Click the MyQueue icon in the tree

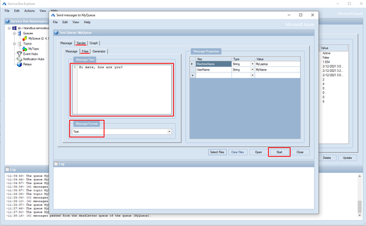24,38
